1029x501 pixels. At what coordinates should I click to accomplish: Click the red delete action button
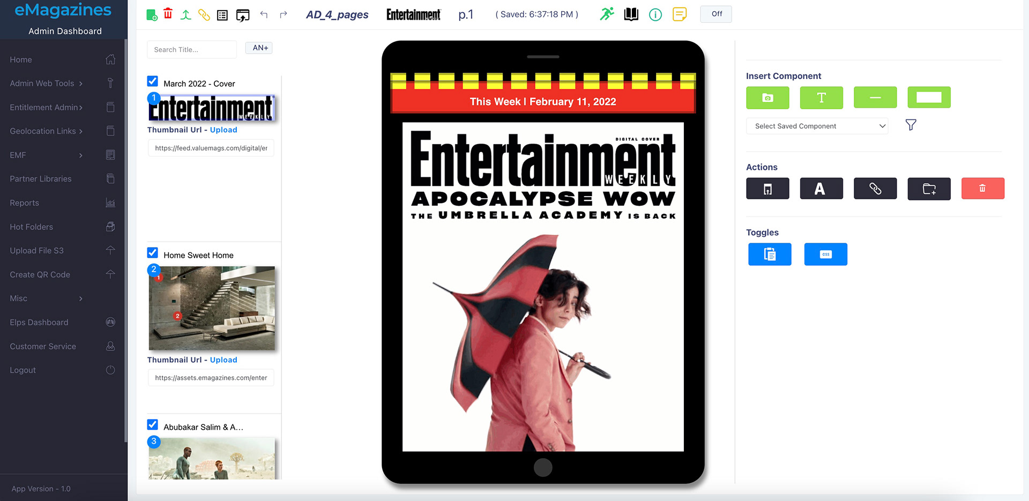point(982,189)
